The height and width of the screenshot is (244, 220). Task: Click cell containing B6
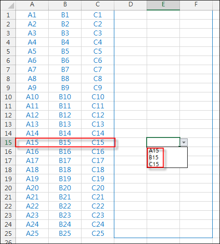click(65, 61)
